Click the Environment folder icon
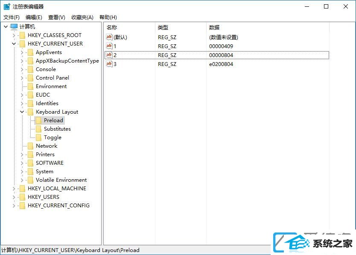Screen dimensions: 356x255 click(x=30, y=86)
